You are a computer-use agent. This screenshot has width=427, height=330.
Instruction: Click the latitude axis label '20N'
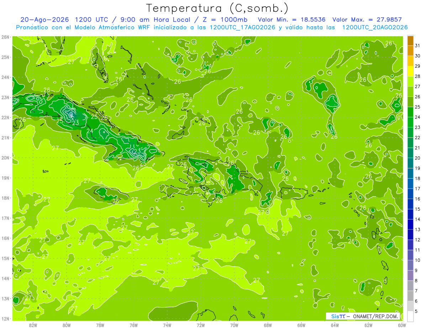[5, 158]
